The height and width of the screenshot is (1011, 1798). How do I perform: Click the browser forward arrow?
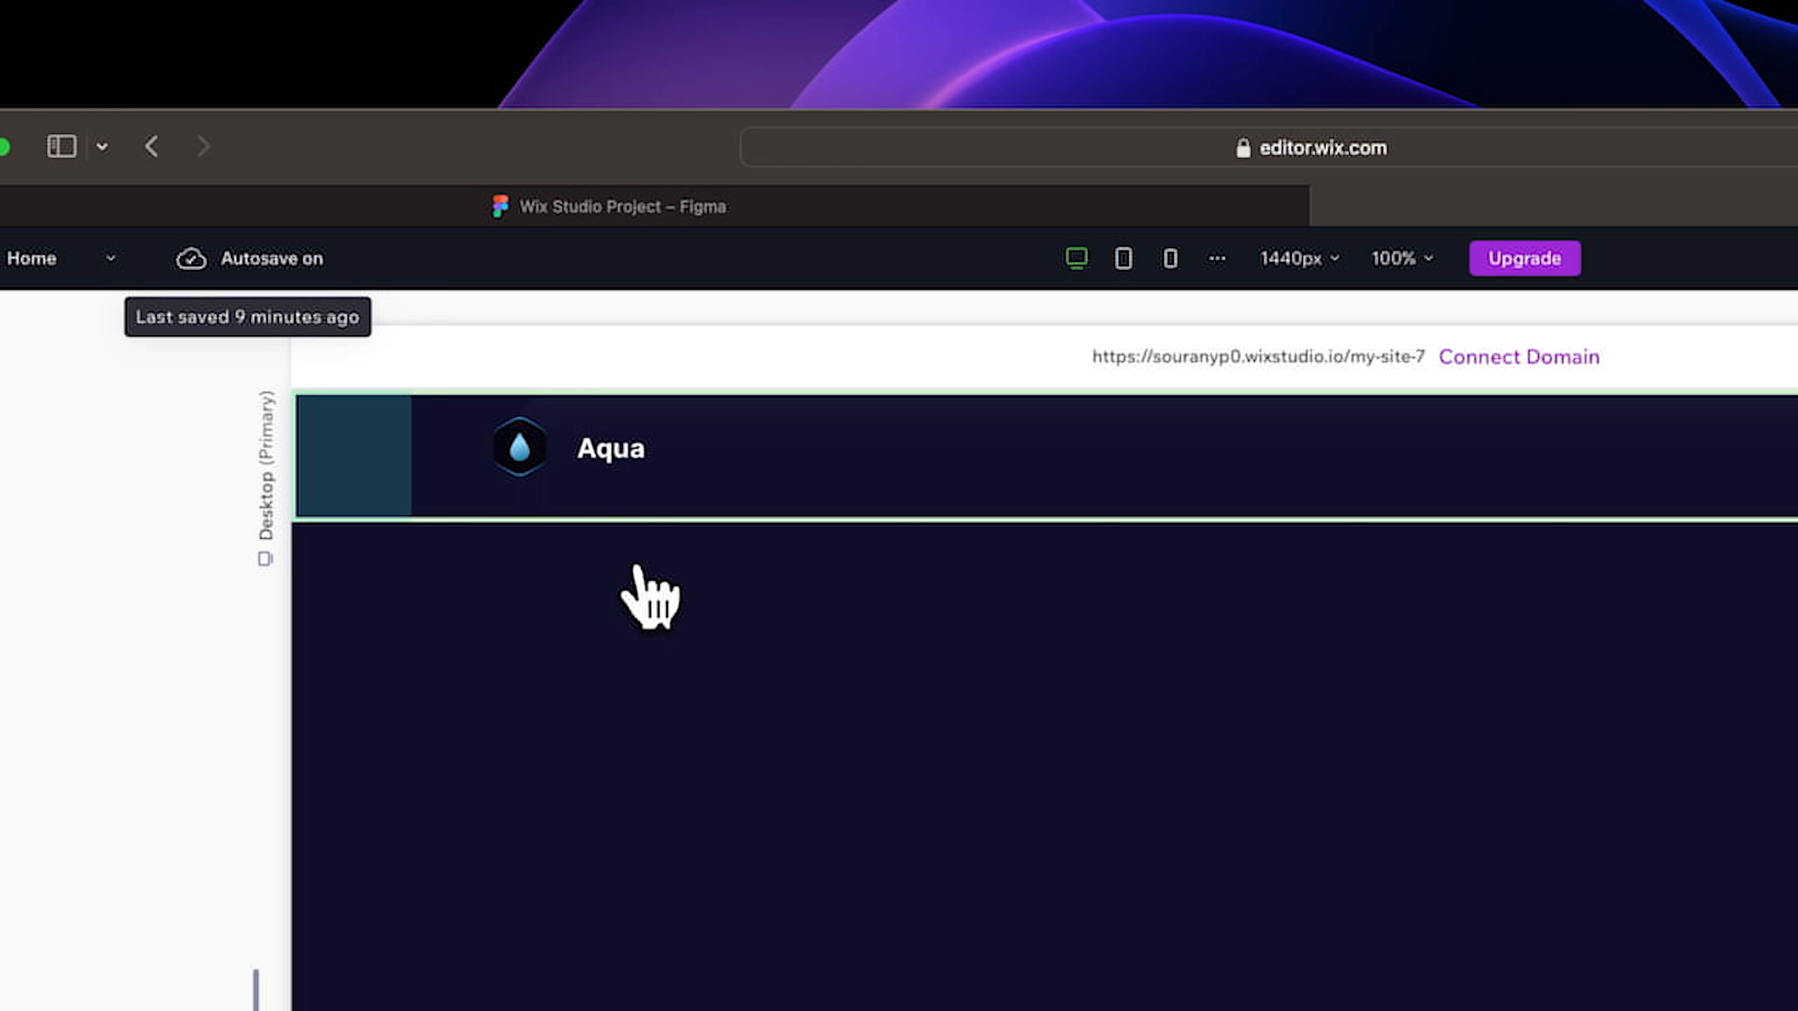click(203, 147)
